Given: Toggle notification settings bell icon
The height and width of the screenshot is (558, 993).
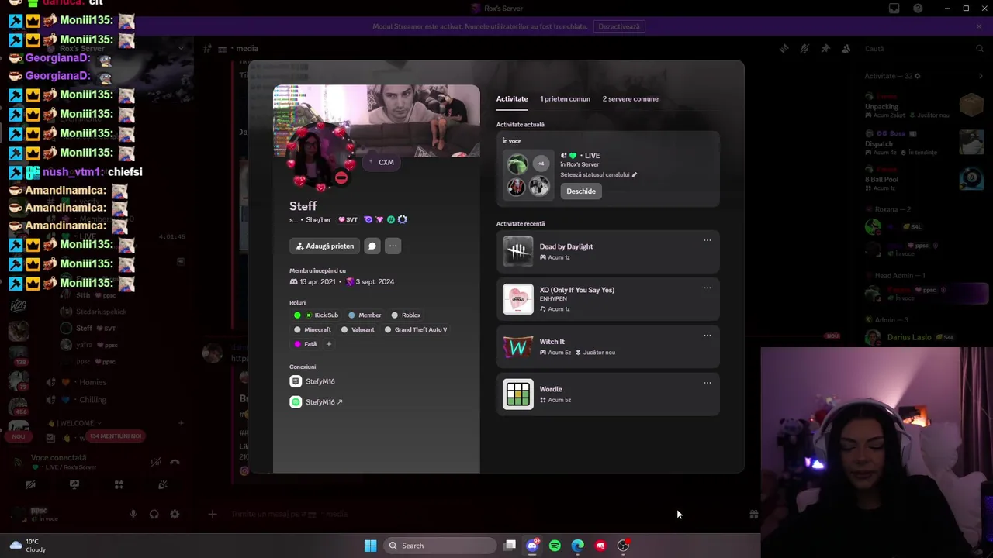Looking at the screenshot, I should pos(804,48).
